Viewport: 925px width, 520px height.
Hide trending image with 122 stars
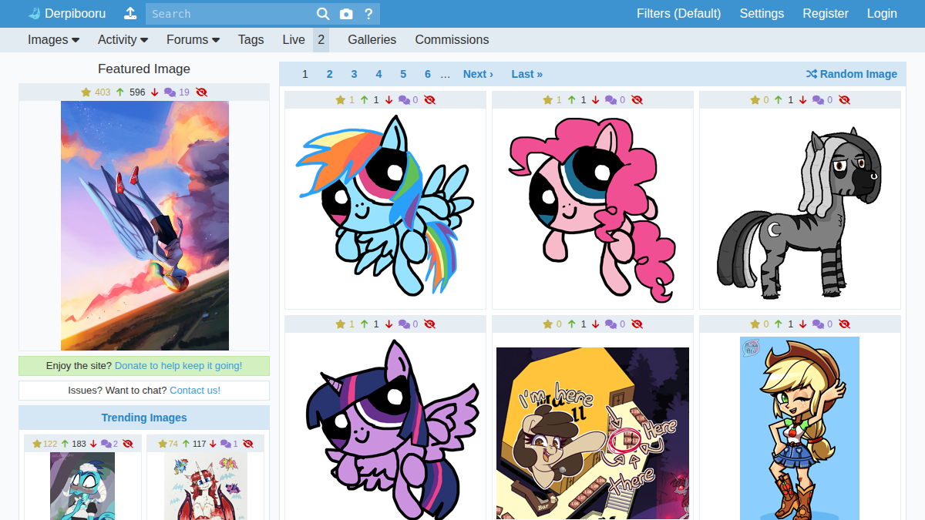[x=128, y=444]
